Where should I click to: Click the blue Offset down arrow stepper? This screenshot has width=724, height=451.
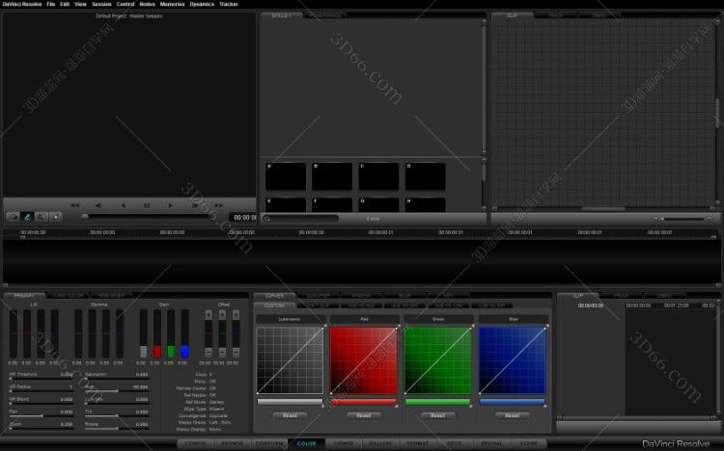pyautogui.click(x=236, y=353)
